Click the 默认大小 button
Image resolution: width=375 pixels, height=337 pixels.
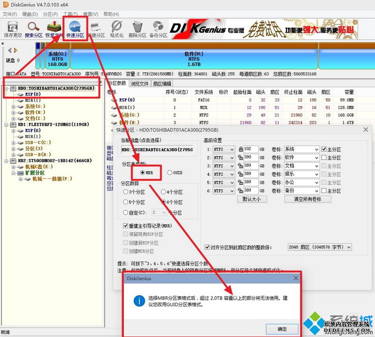[252, 199]
